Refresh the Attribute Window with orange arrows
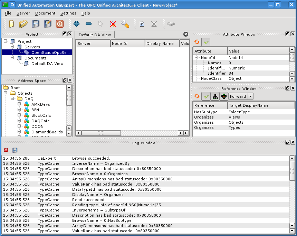Screen dimensions: 297x236 197,42
